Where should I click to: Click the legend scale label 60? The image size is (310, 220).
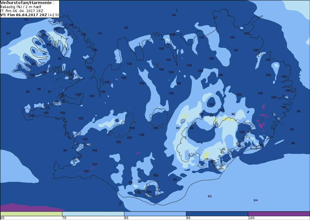coord(2,218)
